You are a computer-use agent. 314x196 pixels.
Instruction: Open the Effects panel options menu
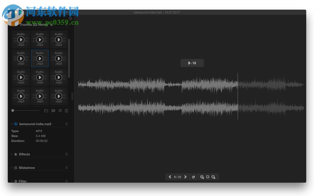coord(66,154)
